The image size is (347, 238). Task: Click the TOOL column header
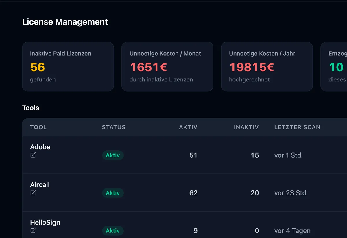click(38, 127)
